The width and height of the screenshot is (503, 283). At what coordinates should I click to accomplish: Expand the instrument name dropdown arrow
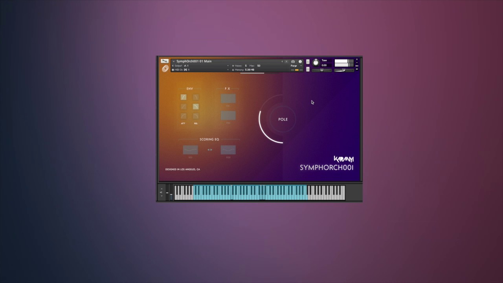[x=173, y=61]
